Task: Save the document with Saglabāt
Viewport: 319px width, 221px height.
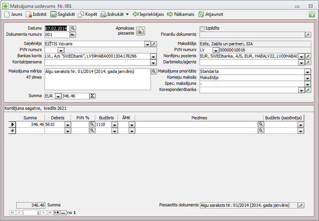Action: pyautogui.click(x=62, y=14)
